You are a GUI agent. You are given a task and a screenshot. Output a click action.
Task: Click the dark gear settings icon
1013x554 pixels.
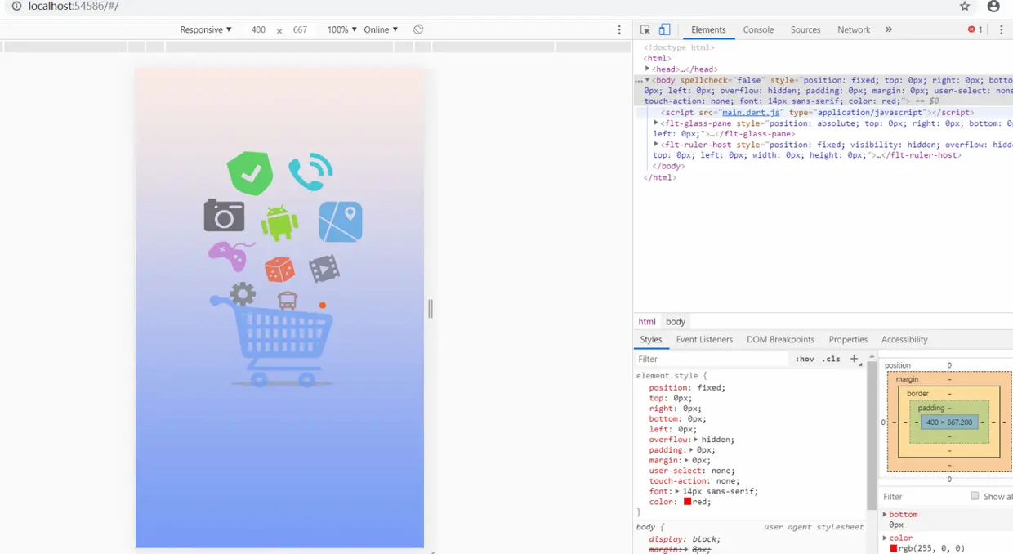(x=243, y=293)
